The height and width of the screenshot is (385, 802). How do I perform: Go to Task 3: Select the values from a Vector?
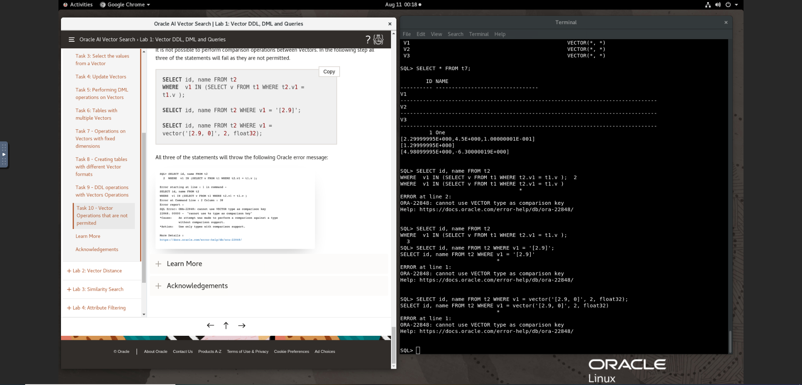point(102,60)
